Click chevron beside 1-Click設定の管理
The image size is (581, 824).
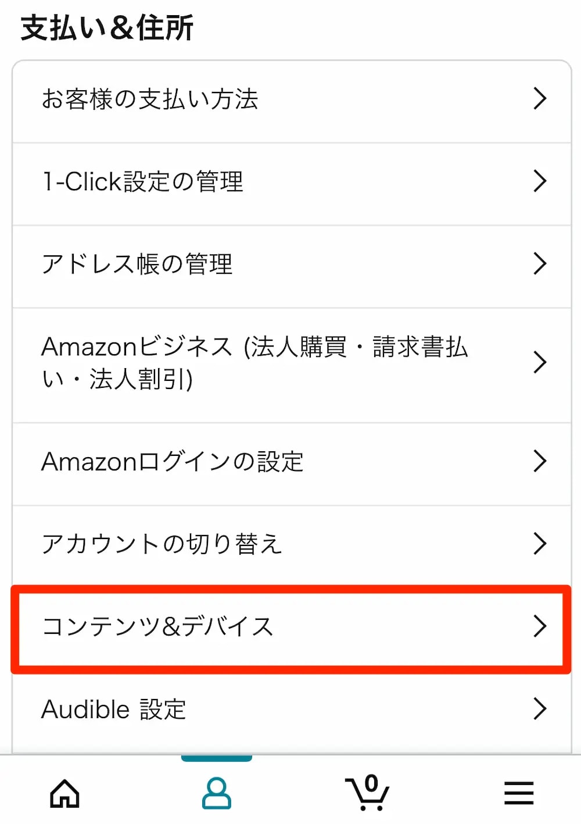click(540, 181)
